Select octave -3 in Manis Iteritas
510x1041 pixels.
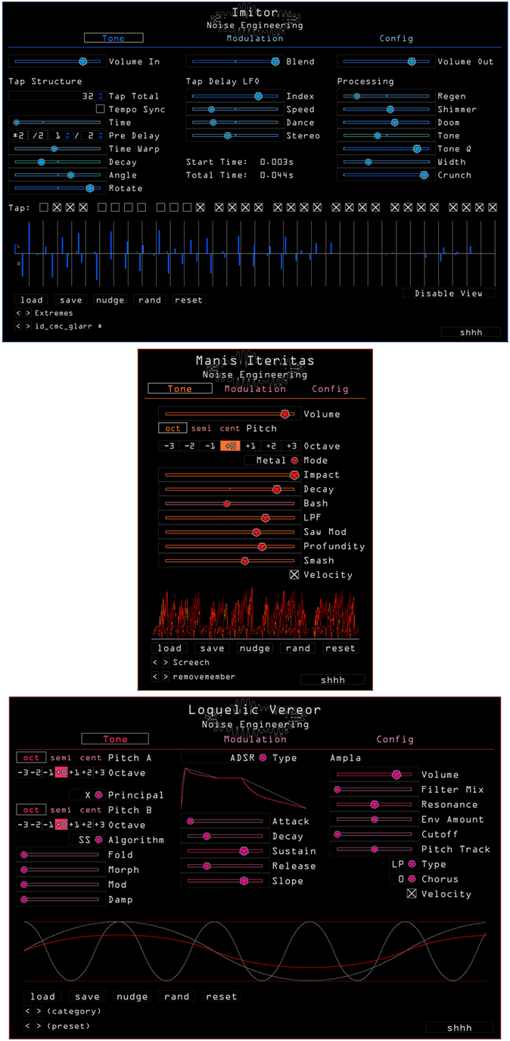click(169, 446)
